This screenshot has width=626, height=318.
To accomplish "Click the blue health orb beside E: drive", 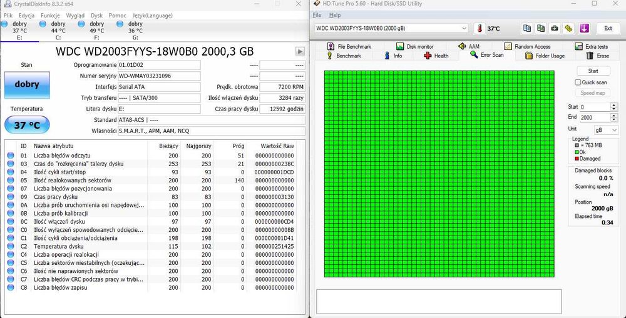I will pyautogui.click(x=4, y=24).
